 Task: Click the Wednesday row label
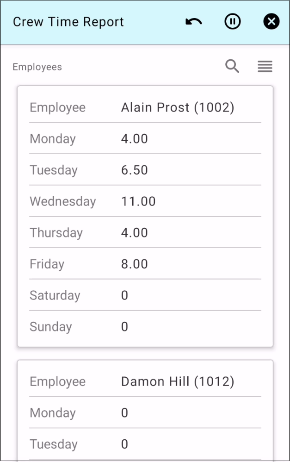point(62,201)
